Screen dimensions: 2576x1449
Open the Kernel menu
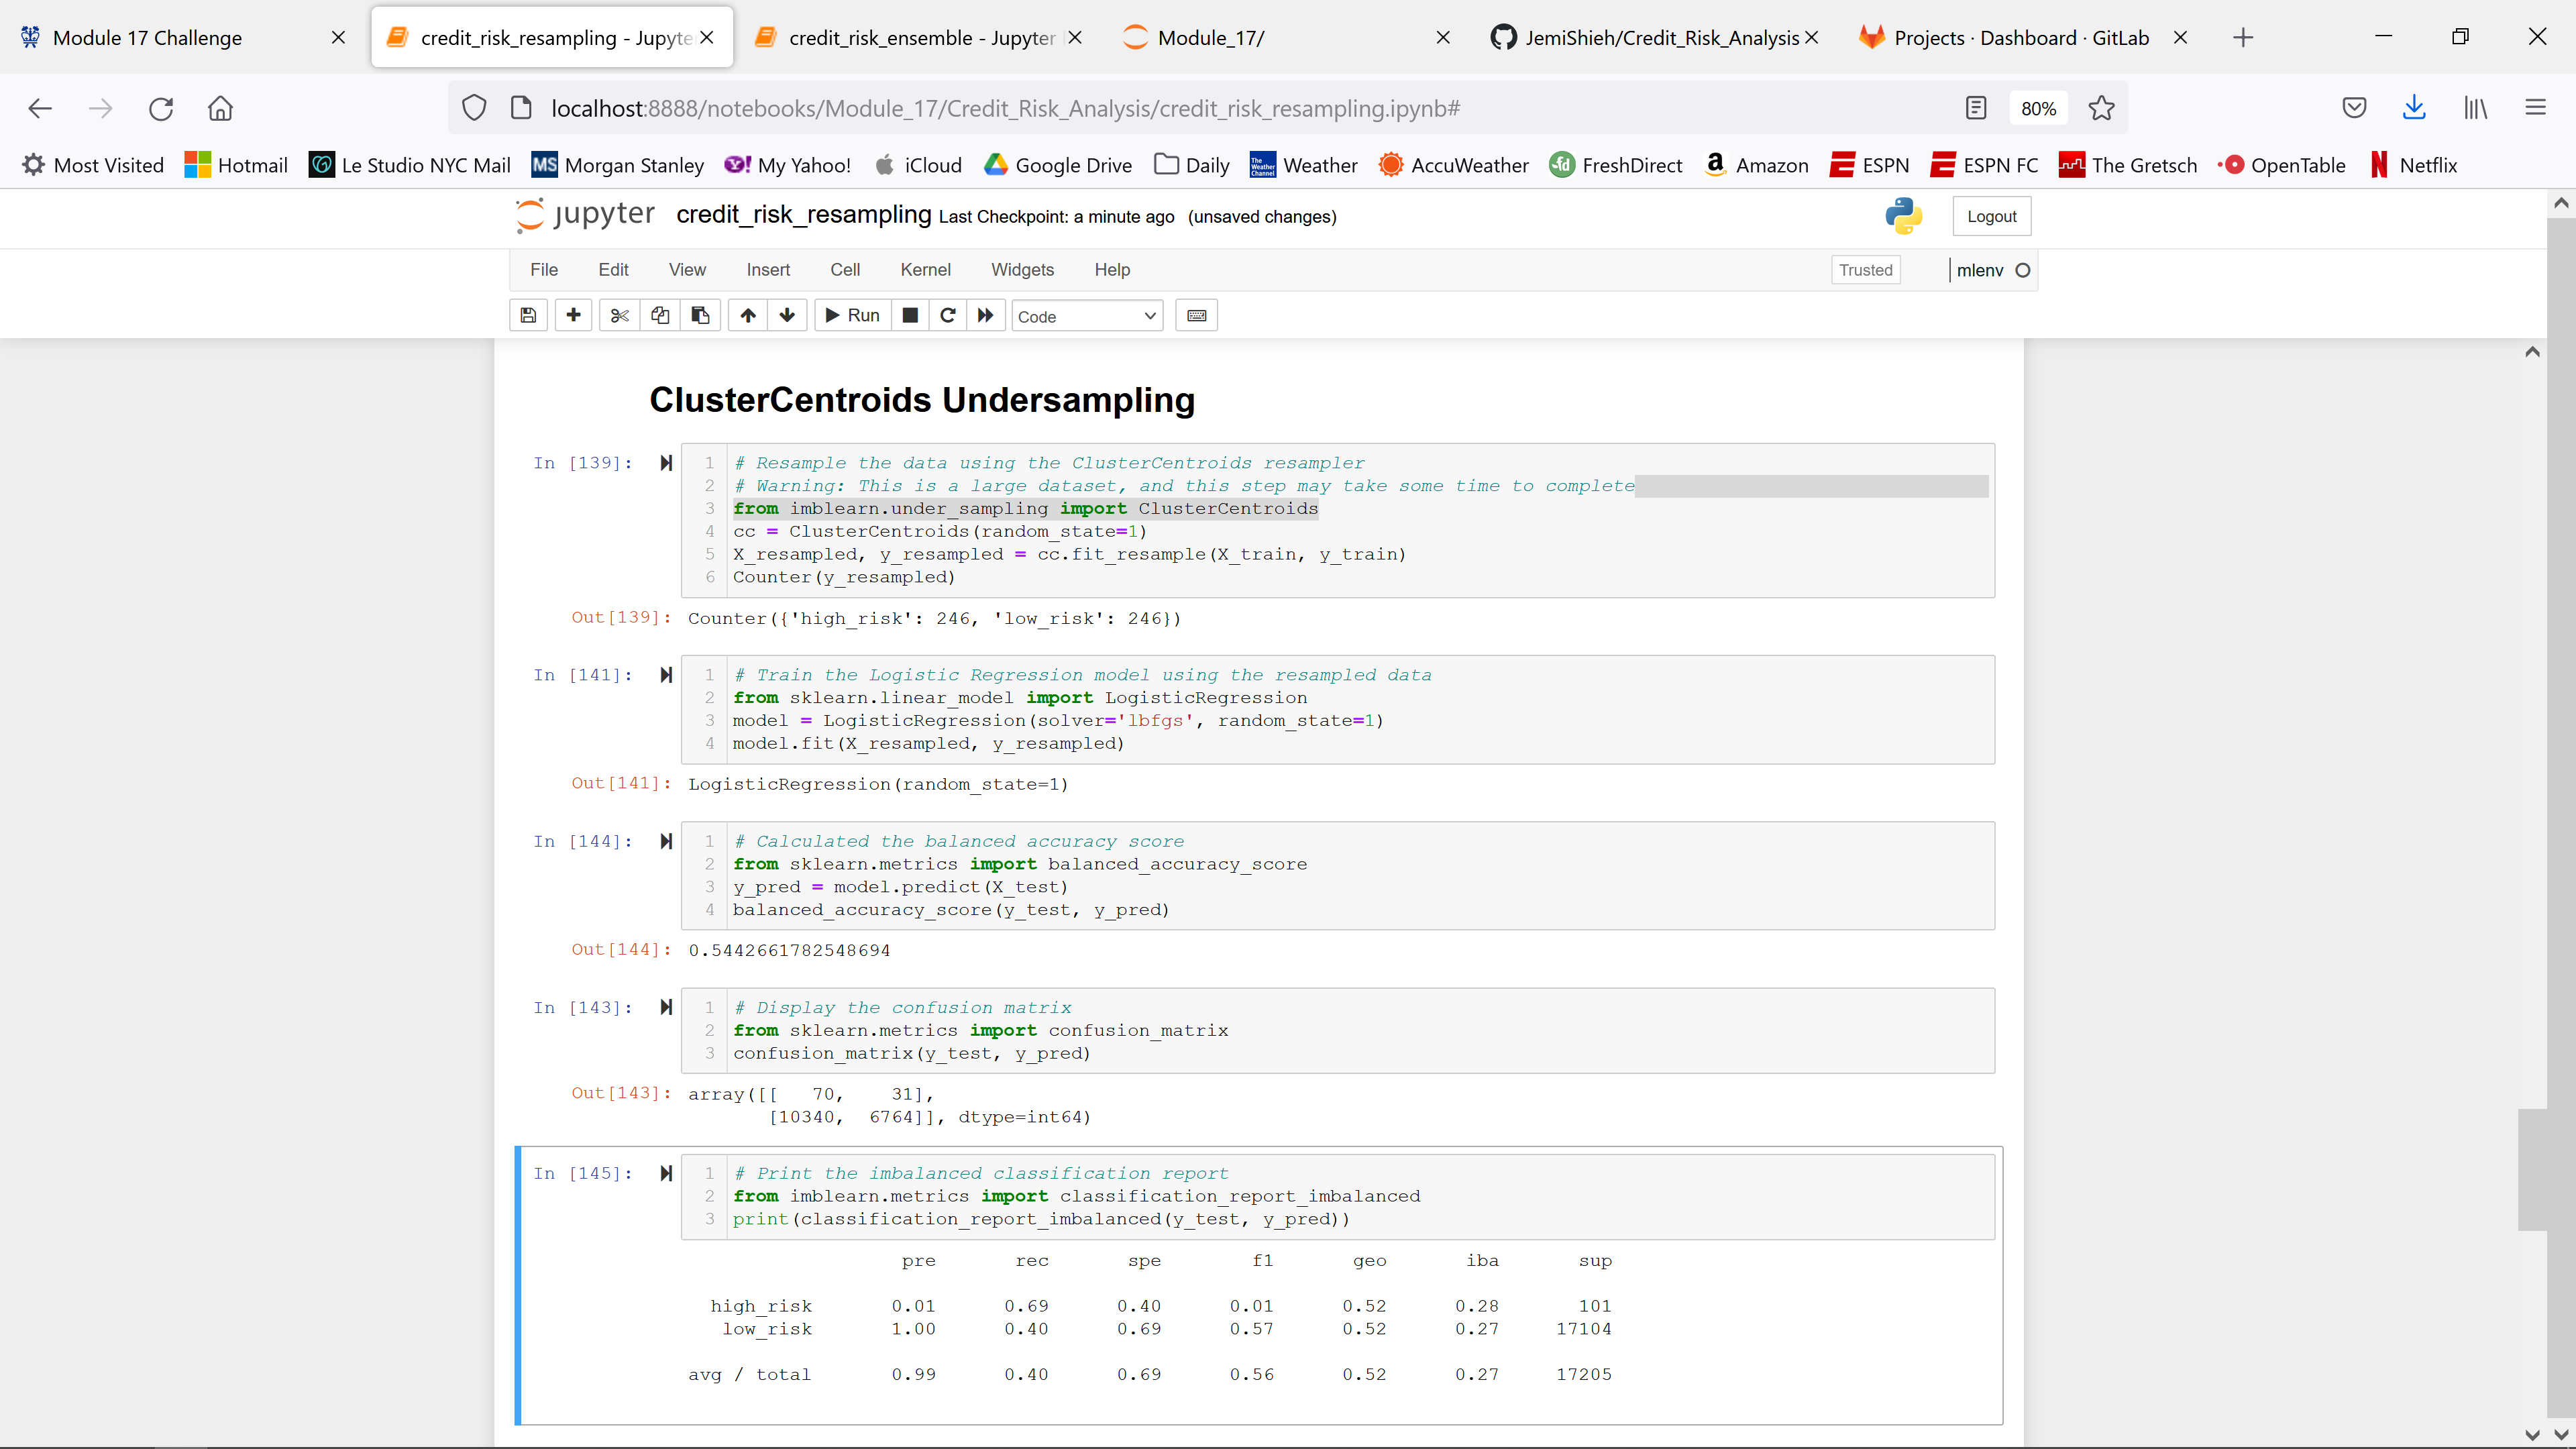coord(925,270)
